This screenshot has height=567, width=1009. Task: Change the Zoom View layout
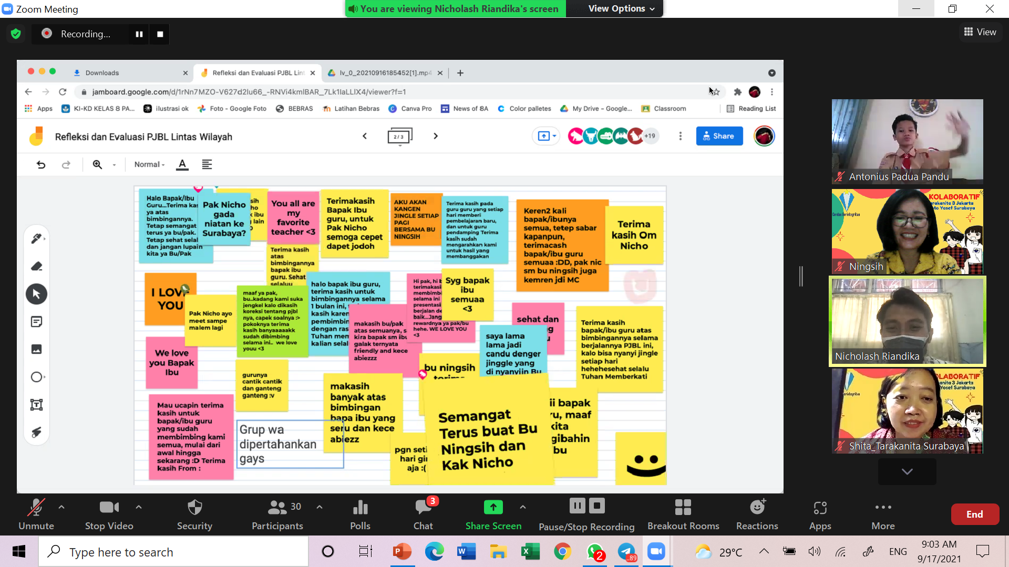980,32
